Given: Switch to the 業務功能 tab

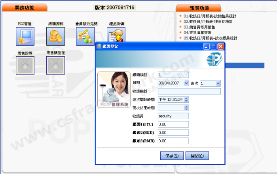Looking at the screenshot, I should [x=25, y=7].
